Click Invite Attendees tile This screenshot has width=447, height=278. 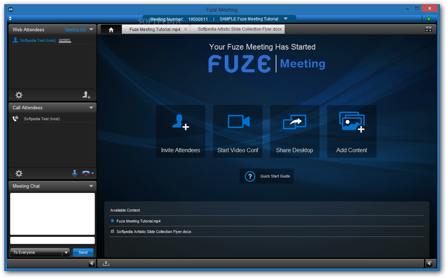click(x=181, y=131)
